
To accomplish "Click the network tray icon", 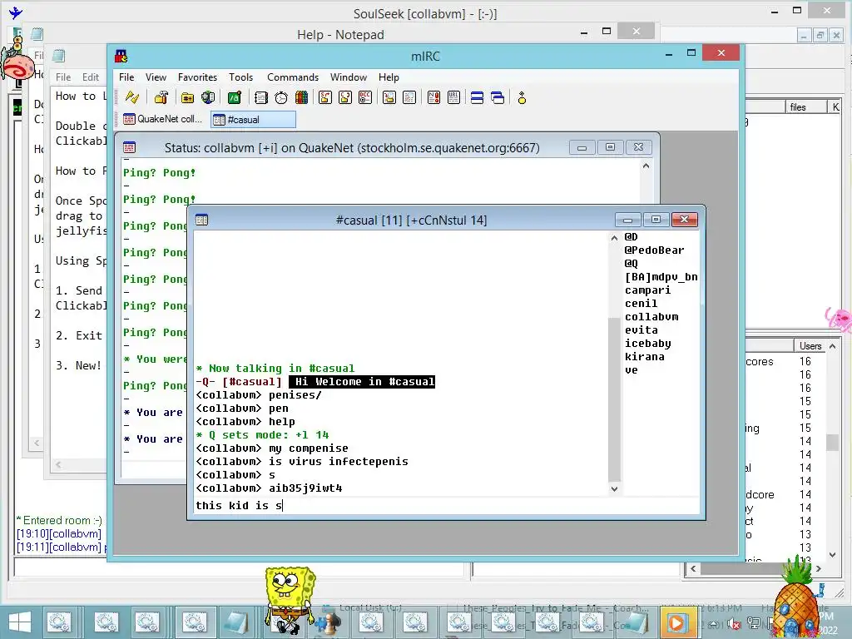I will (x=754, y=623).
